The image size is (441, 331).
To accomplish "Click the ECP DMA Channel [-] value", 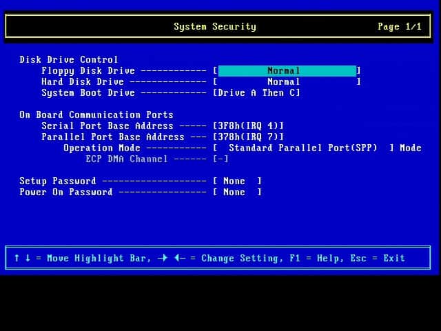I will click(220, 159).
